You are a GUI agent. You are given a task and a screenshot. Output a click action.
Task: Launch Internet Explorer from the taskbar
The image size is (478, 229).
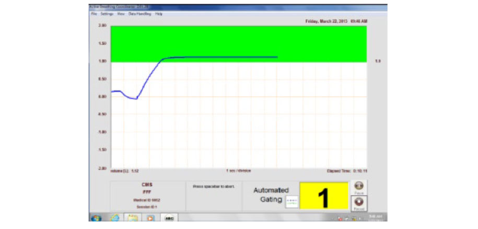tap(114, 216)
